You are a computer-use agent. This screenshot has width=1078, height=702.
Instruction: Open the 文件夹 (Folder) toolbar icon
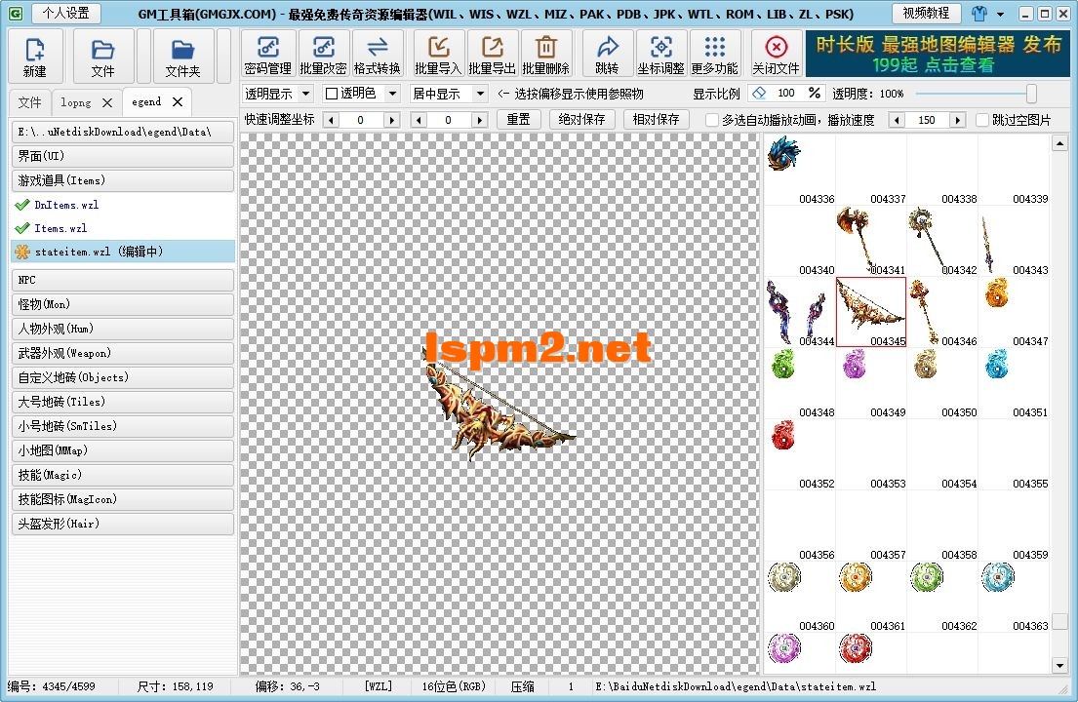tap(182, 57)
